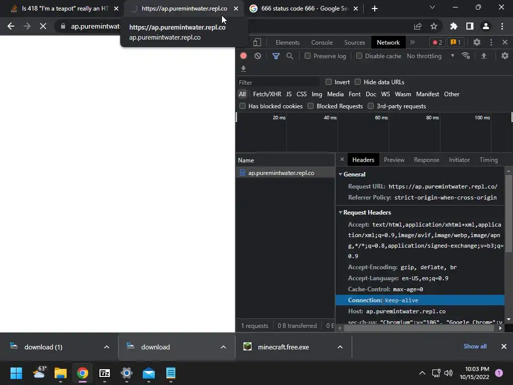The image size is (513, 385).
Task: Switch to the 666 status code Google tab
Action: pyautogui.click(x=305, y=9)
